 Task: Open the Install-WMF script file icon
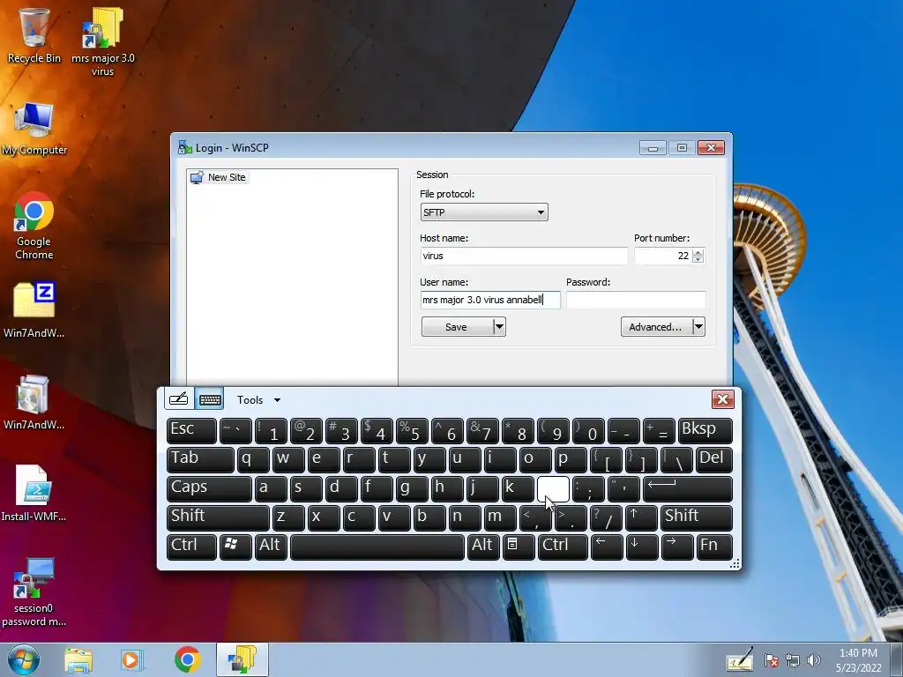pos(34,493)
